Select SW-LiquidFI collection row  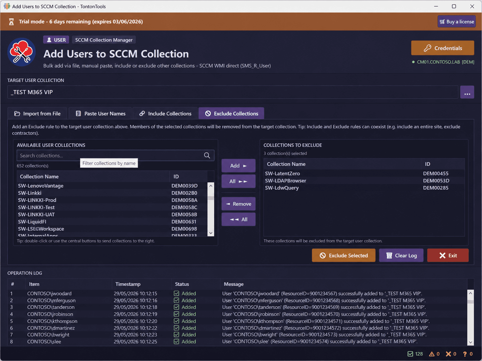coord(112,222)
